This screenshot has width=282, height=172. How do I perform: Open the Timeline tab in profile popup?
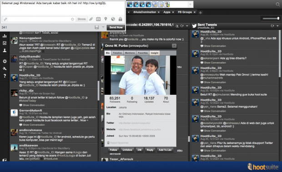[x=117, y=53]
